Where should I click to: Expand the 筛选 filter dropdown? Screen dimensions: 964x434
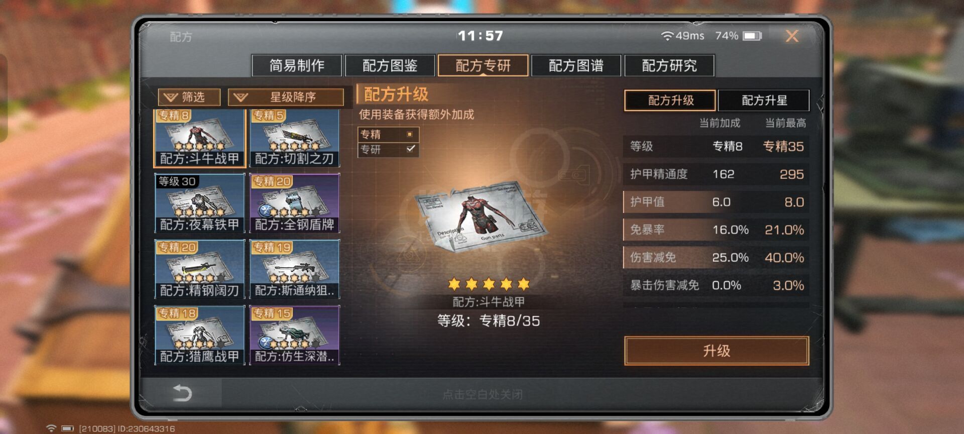click(x=189, y=97)
